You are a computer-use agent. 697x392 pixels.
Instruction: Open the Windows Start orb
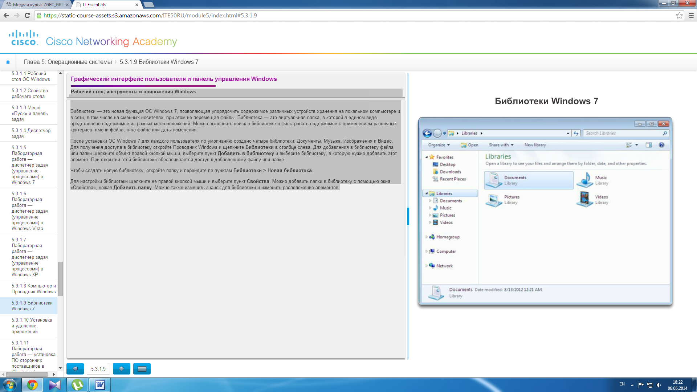point(9,385)
